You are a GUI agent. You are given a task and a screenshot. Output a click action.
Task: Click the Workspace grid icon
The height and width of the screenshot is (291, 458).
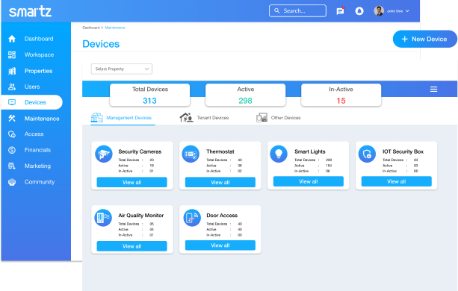pyautogui.click(x=12, y=54)
